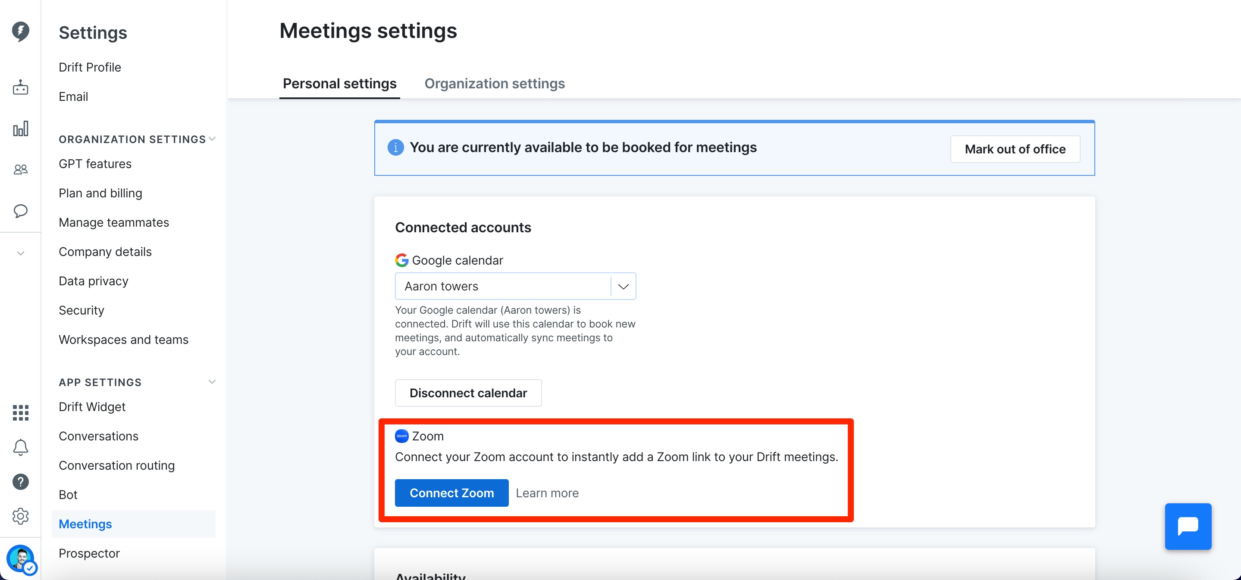
Task: Follow the Zoom Learn more link
Action: 547,493
